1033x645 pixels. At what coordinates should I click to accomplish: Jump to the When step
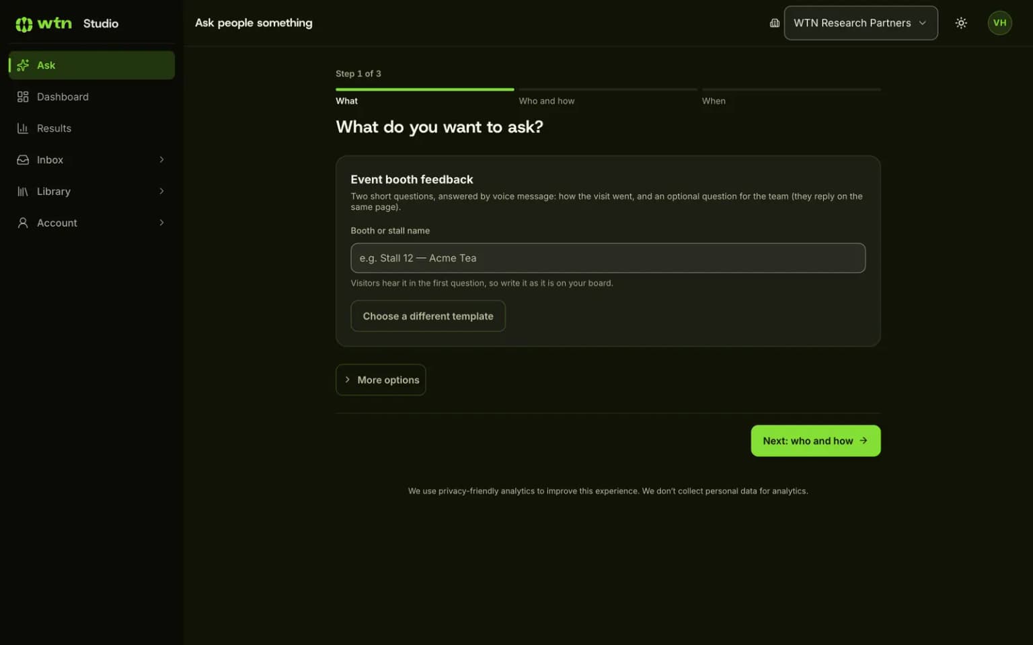click(x=714, y=101)
